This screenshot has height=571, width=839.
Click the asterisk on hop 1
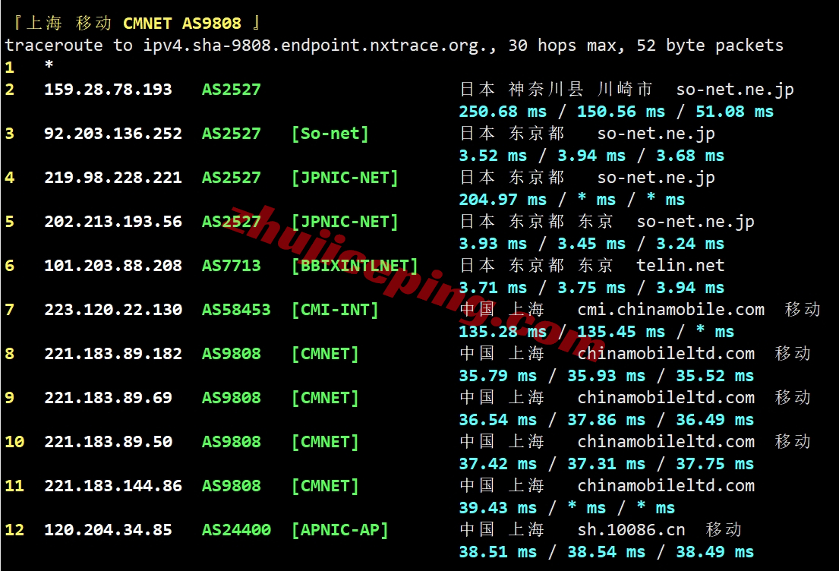tap(49, 66)
